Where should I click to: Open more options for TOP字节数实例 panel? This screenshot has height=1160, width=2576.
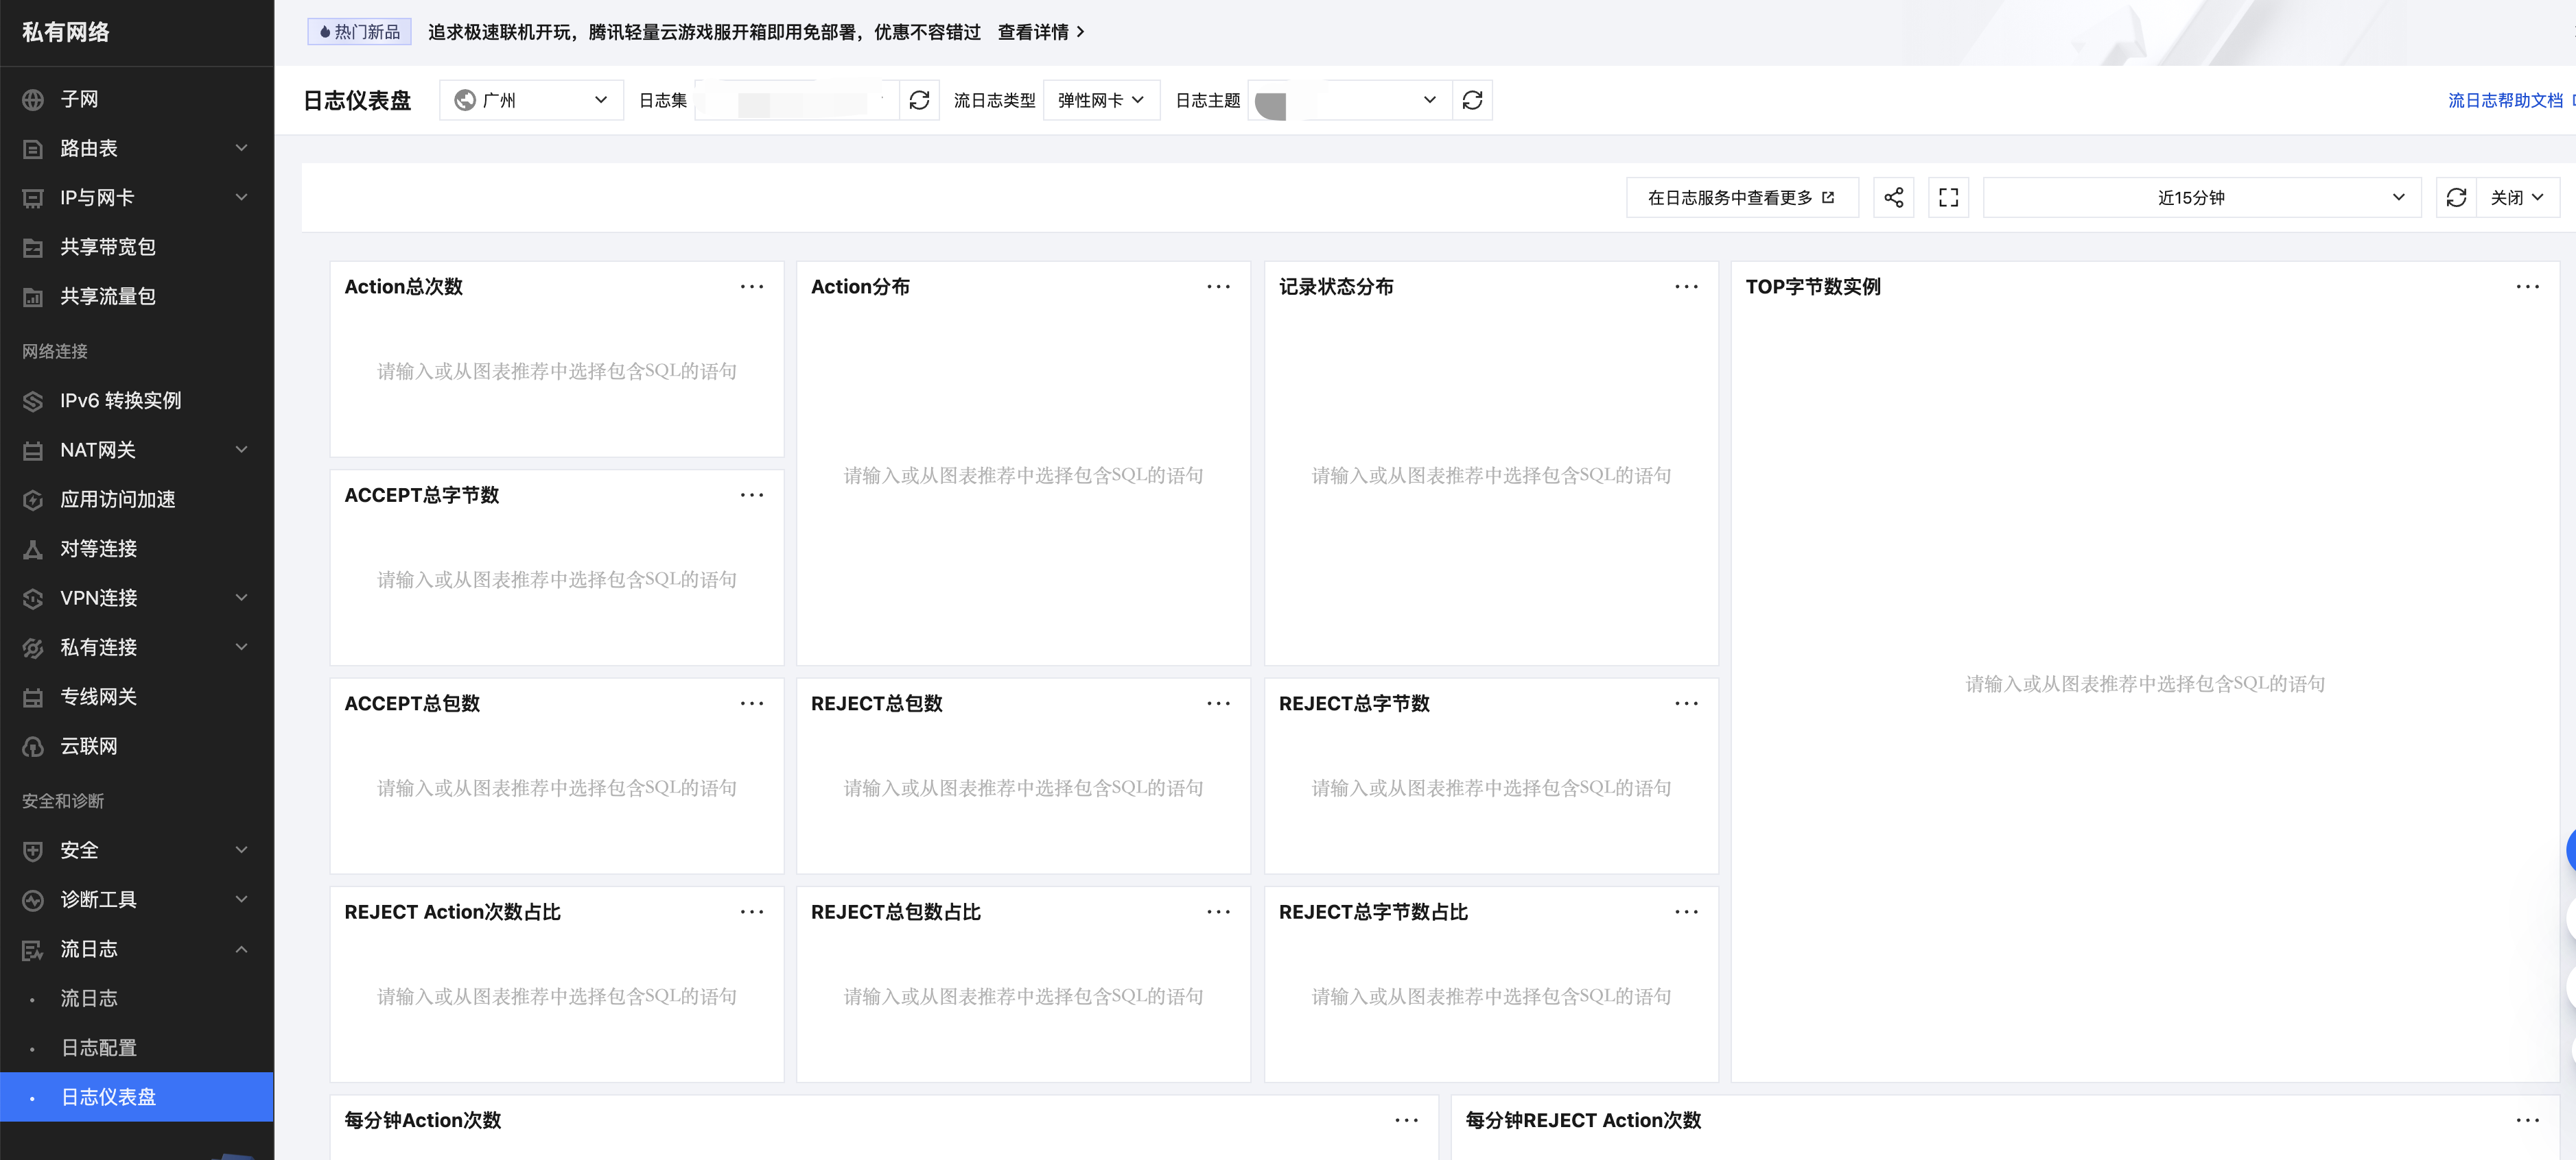(x=2527, y=287)
